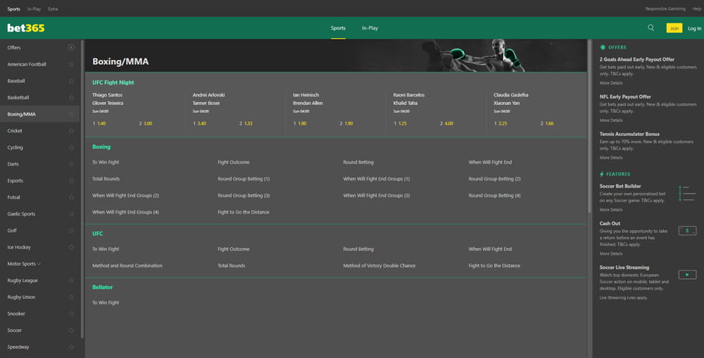This screenshot has width=704, height=358.
Task: Select Andrei Arlovski odds 3.40
Action: click(199, 123)
